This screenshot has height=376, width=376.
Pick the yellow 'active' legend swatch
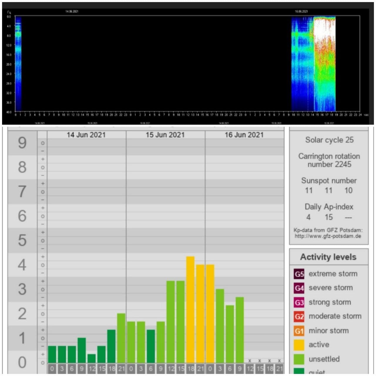(x=299, y=345)
